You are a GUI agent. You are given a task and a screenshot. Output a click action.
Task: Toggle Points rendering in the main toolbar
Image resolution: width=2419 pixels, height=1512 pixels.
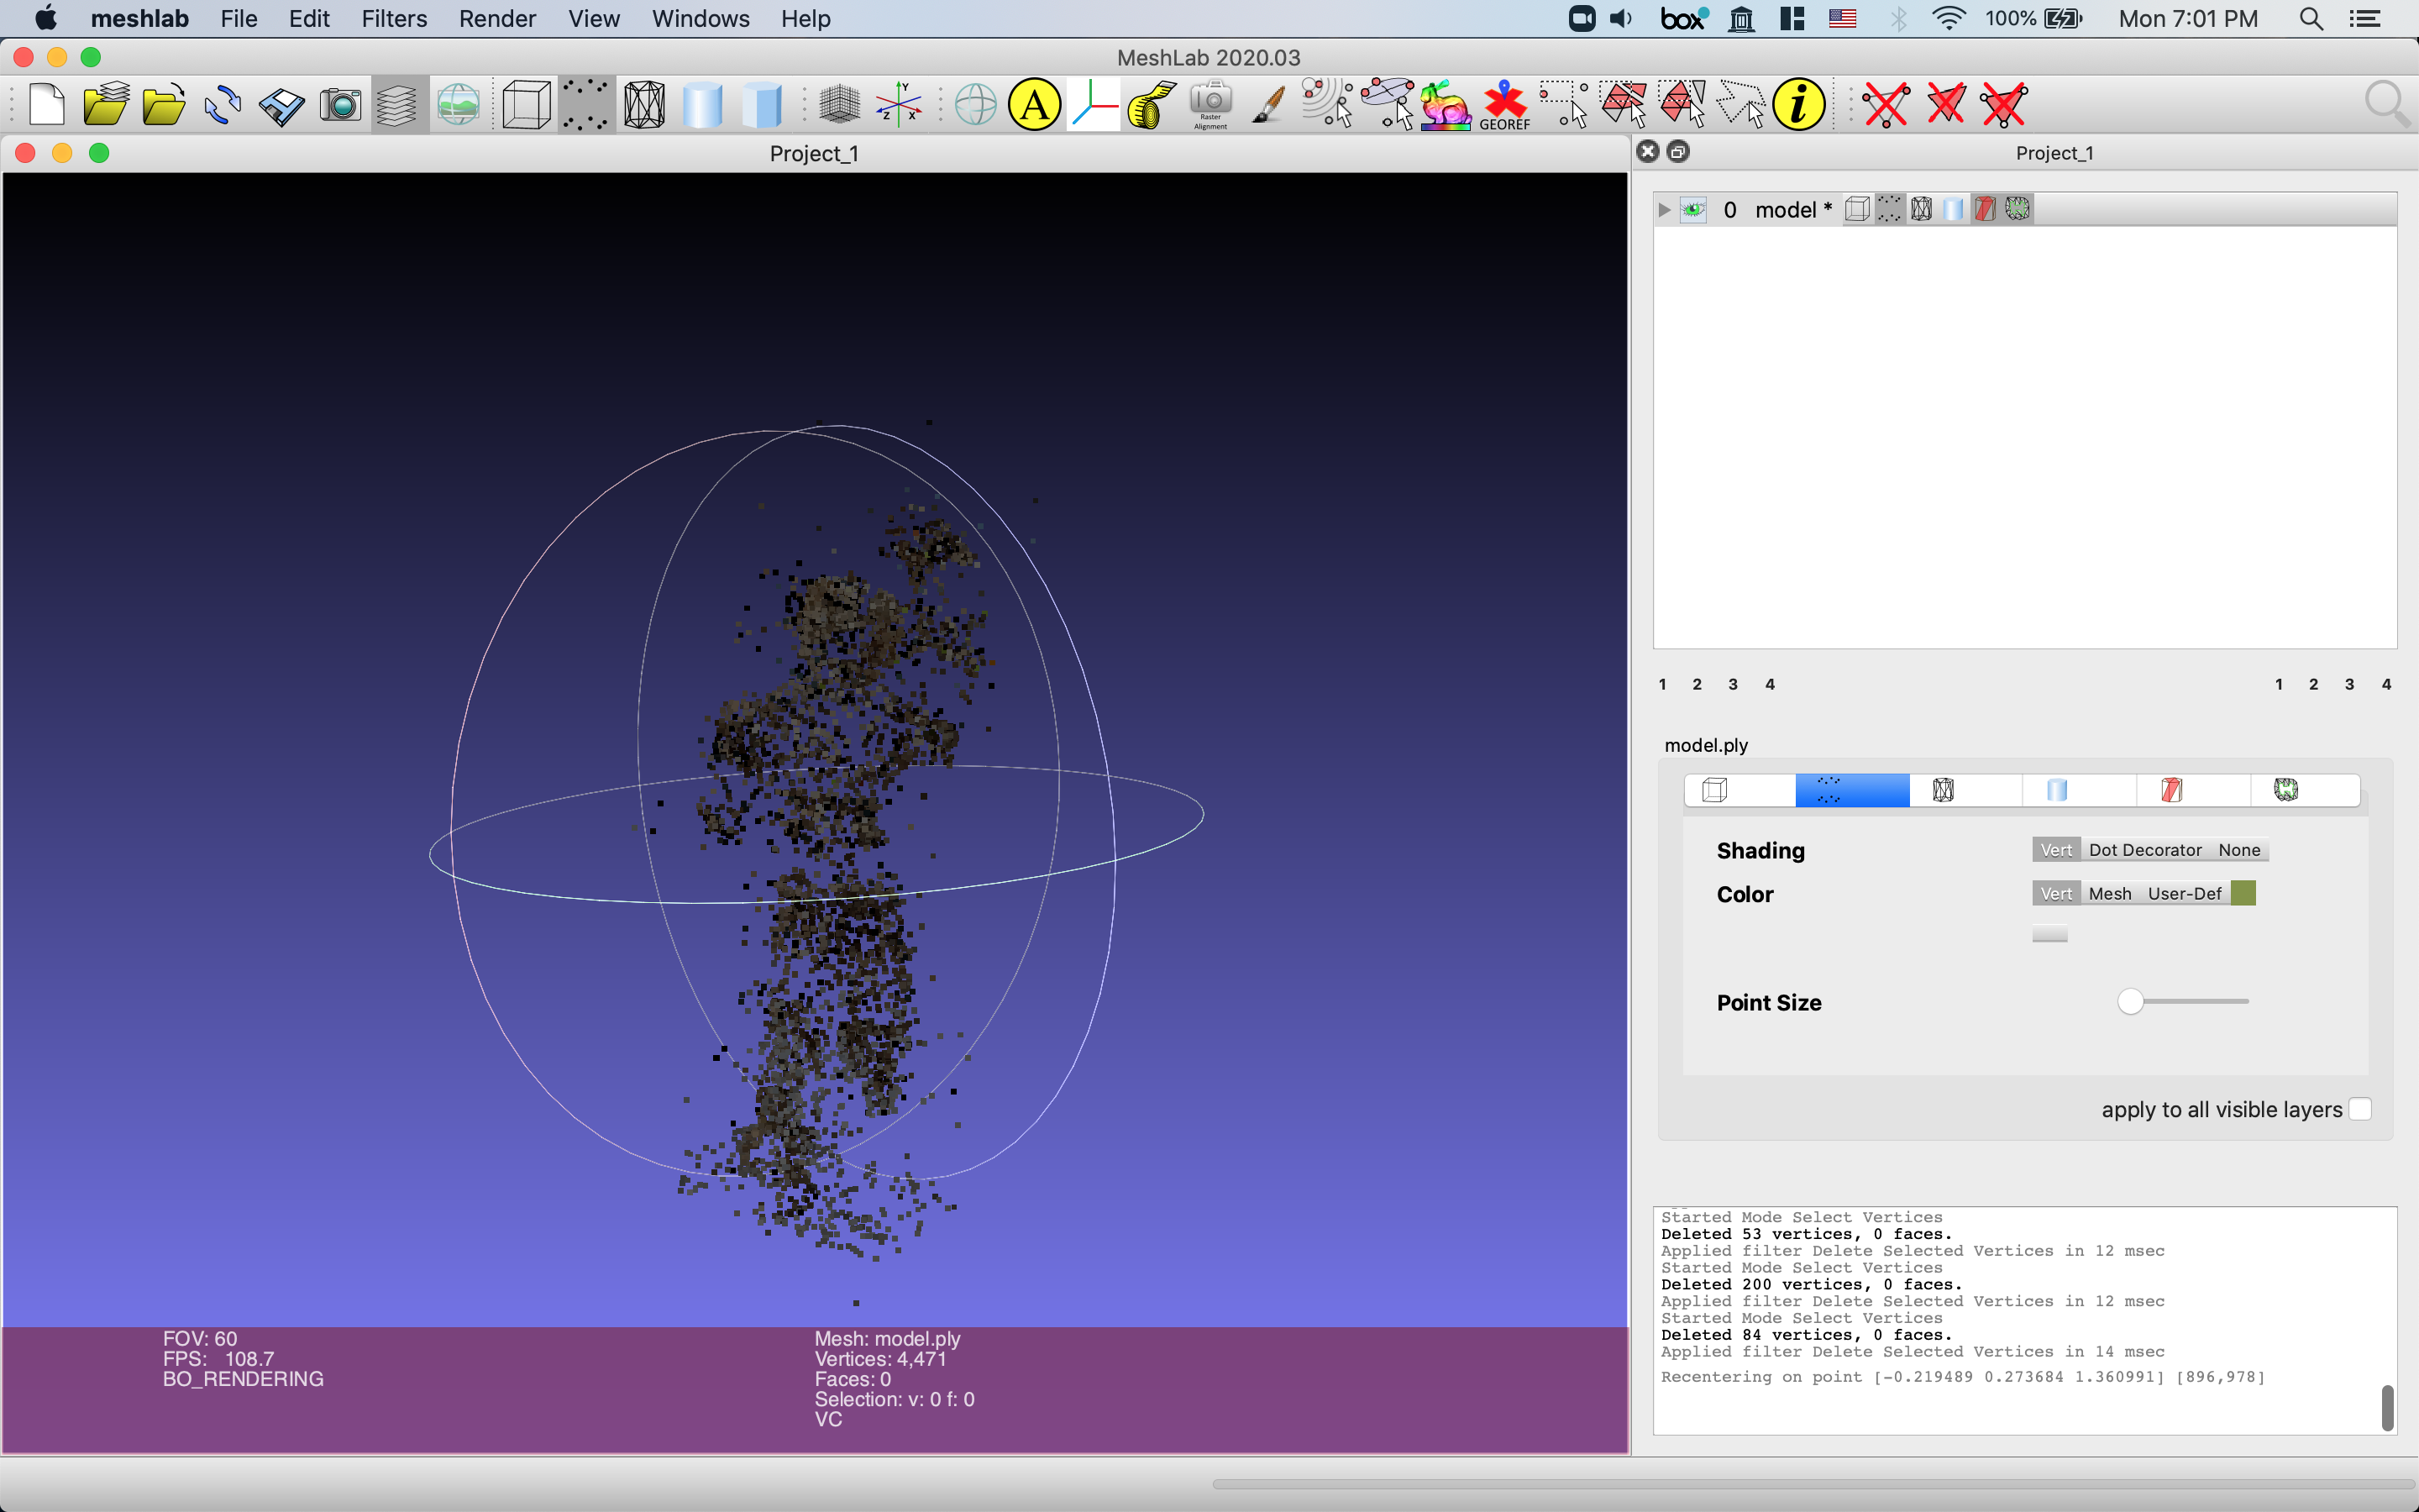(x=585, y=104)
